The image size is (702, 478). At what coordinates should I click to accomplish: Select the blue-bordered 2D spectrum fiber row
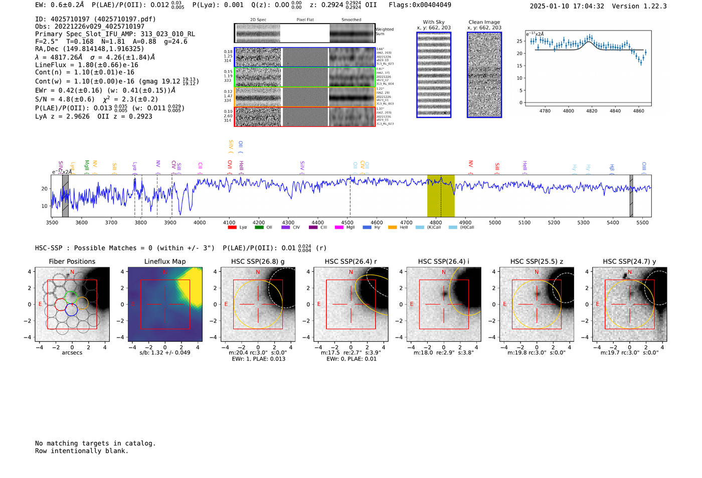[305, 57]
